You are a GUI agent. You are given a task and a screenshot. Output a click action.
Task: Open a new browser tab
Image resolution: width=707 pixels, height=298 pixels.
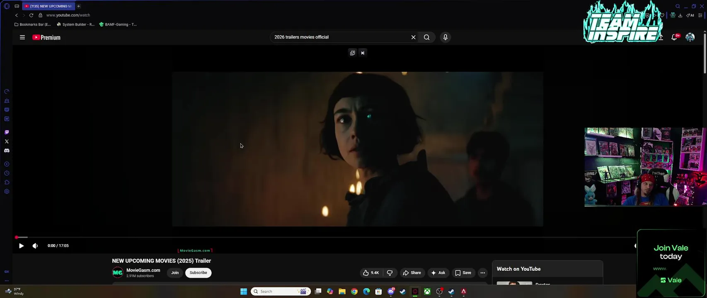pyautogui.click(x=78, y=6)
